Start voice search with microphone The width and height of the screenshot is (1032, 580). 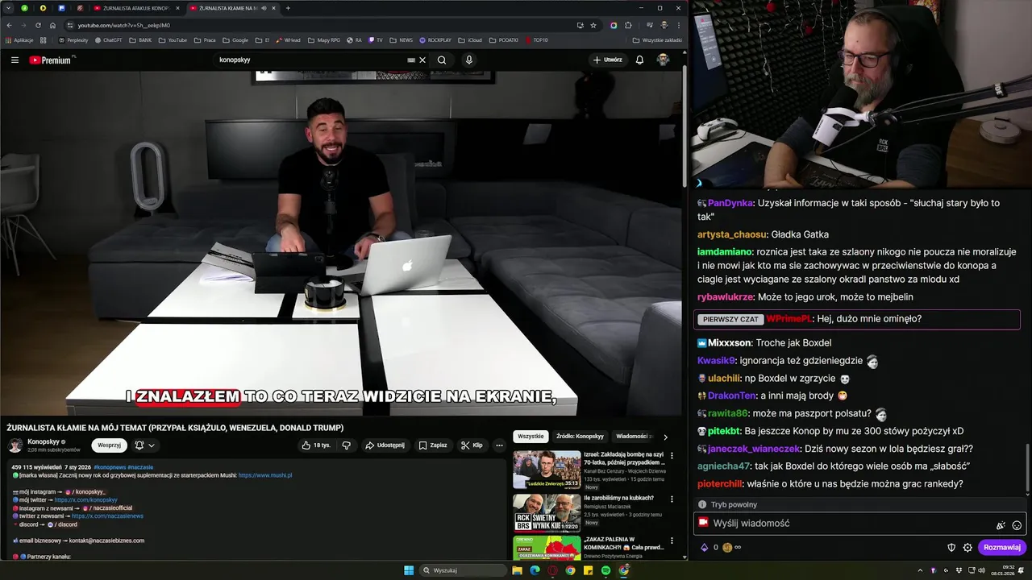[x=468, y=60]
